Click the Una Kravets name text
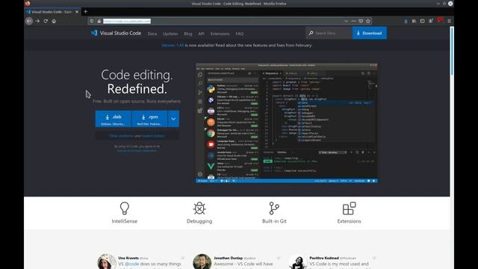Screen dimensions: 478x269 [128, 258]
